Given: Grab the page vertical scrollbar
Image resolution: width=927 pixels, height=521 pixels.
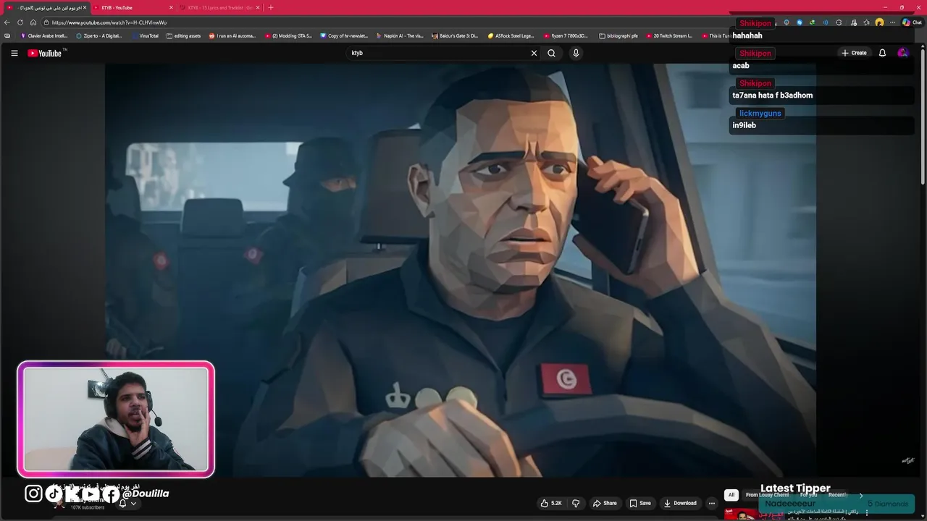Looking at the screenshot, I should coord(923,116).
